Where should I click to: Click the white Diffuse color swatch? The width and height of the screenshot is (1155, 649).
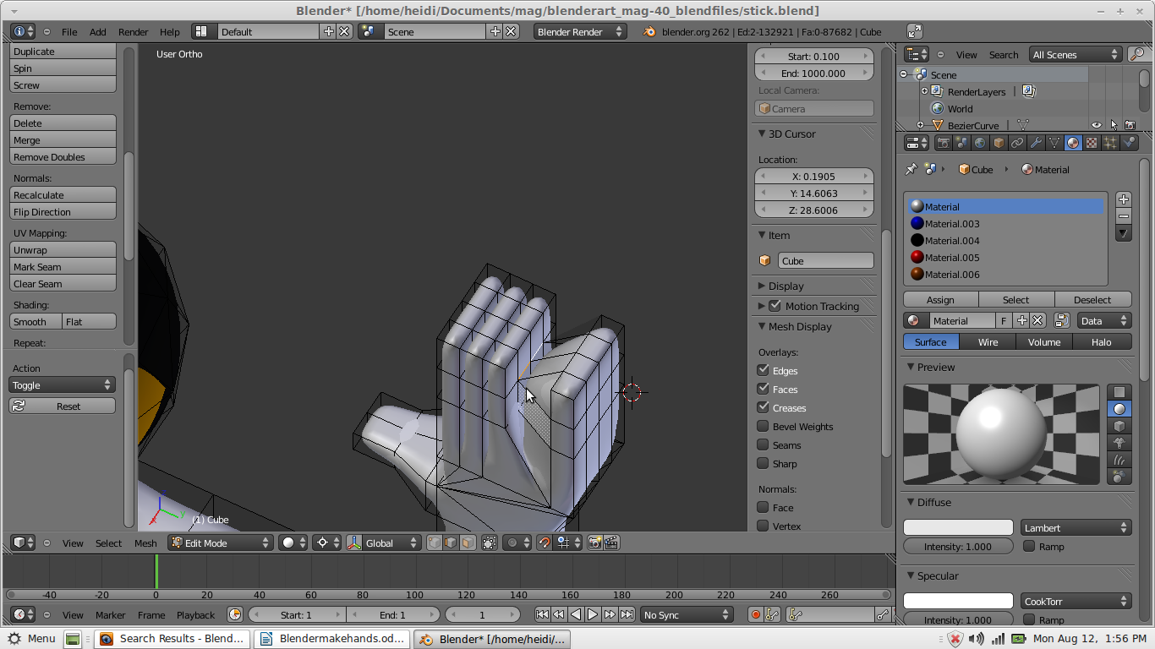click(958, 527)
